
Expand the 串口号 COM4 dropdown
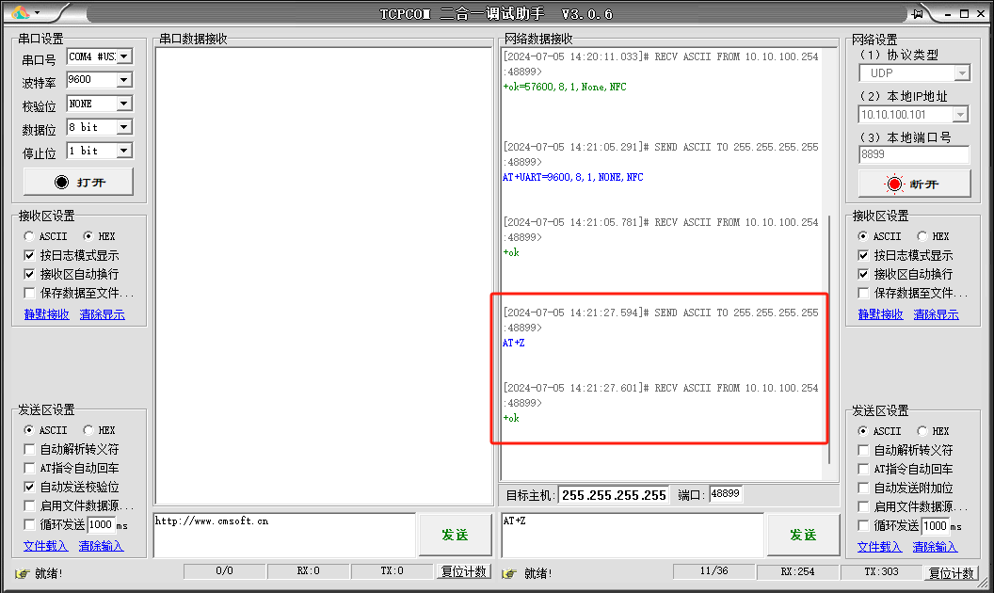124,56
